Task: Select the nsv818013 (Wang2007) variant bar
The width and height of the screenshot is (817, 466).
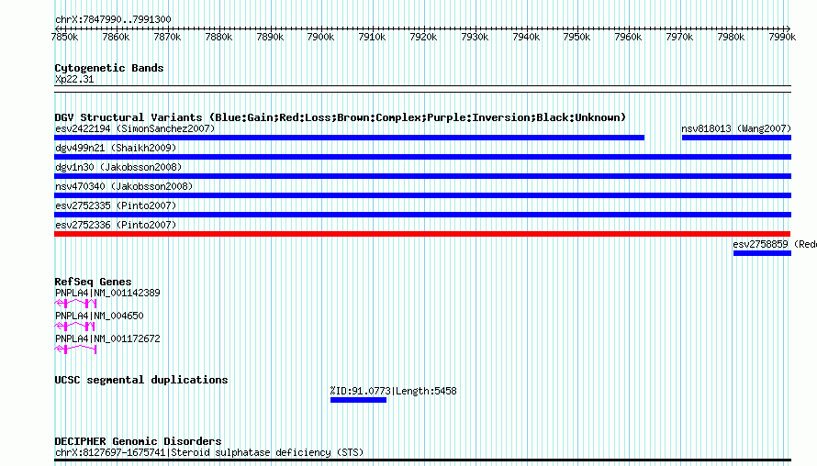Action: (736, 138)
